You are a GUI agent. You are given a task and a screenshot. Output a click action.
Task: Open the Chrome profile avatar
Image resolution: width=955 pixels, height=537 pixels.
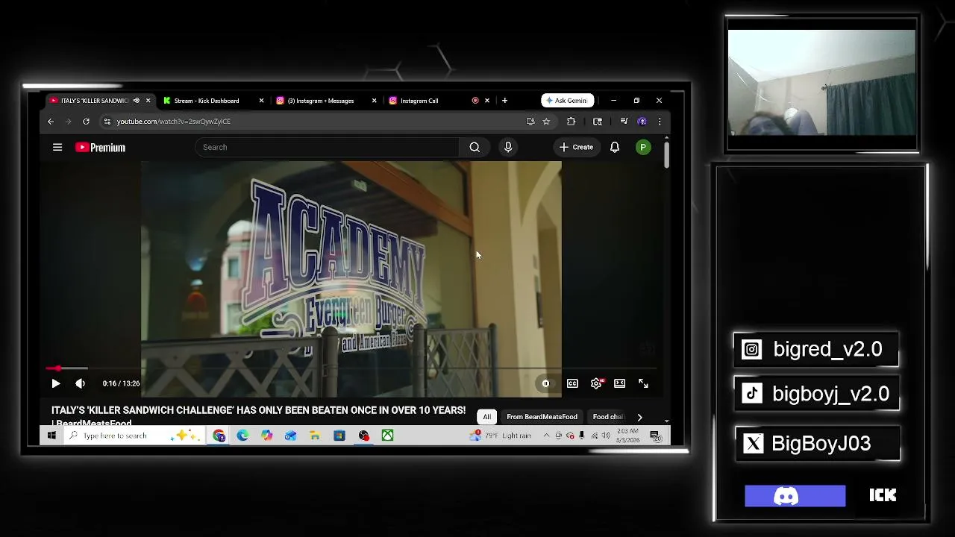point(642,122)
